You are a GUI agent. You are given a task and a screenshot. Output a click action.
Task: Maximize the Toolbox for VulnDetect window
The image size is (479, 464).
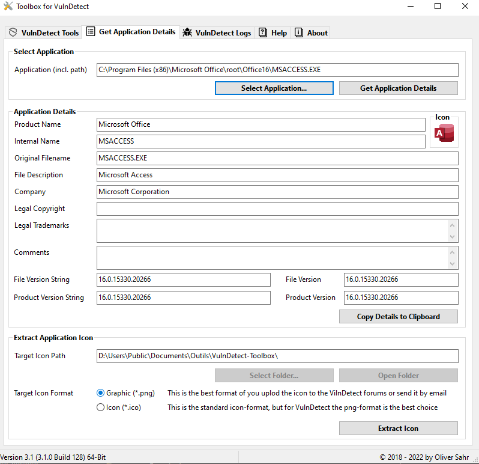[438, 6]
